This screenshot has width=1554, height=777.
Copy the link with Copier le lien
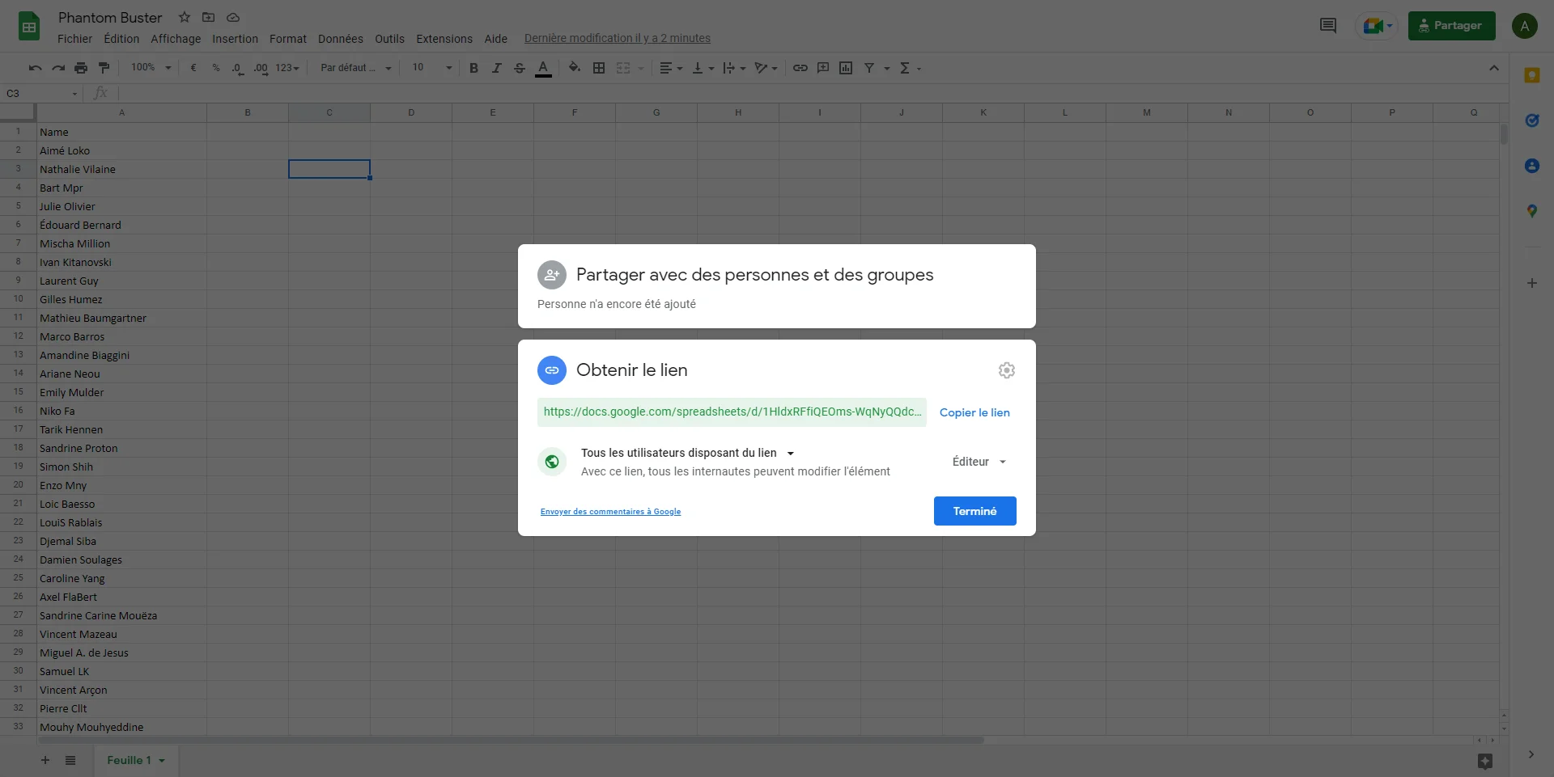click(974, 412)
